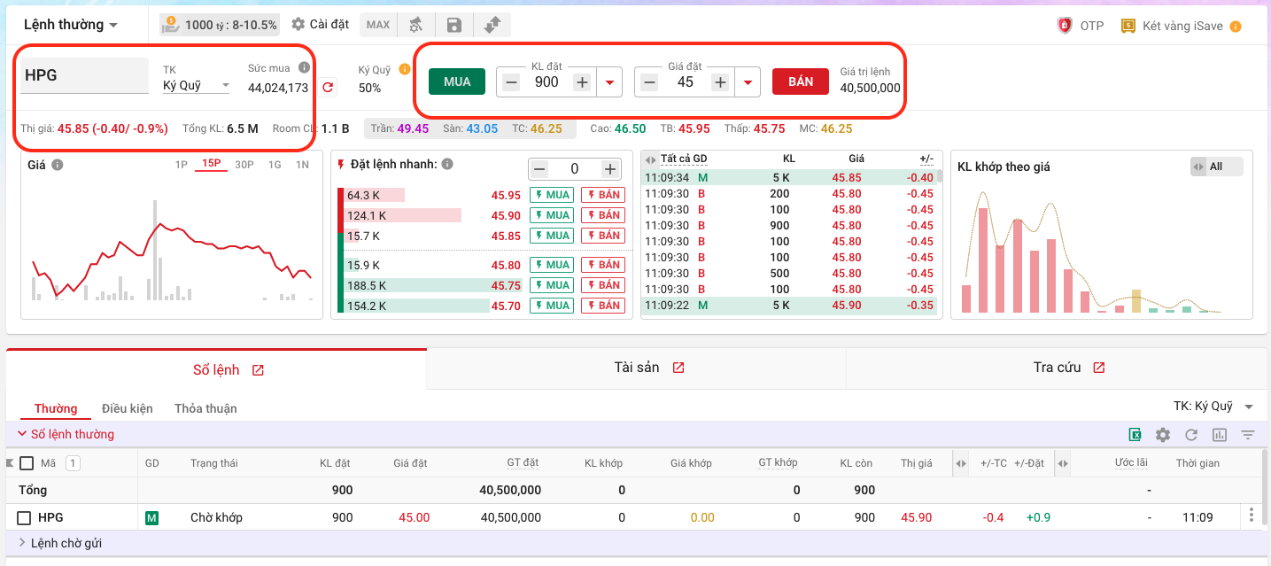The height and width of the screenshot is (566, 1271).
Task: Switch to Tài sản tab
Action: click(637, 368)
